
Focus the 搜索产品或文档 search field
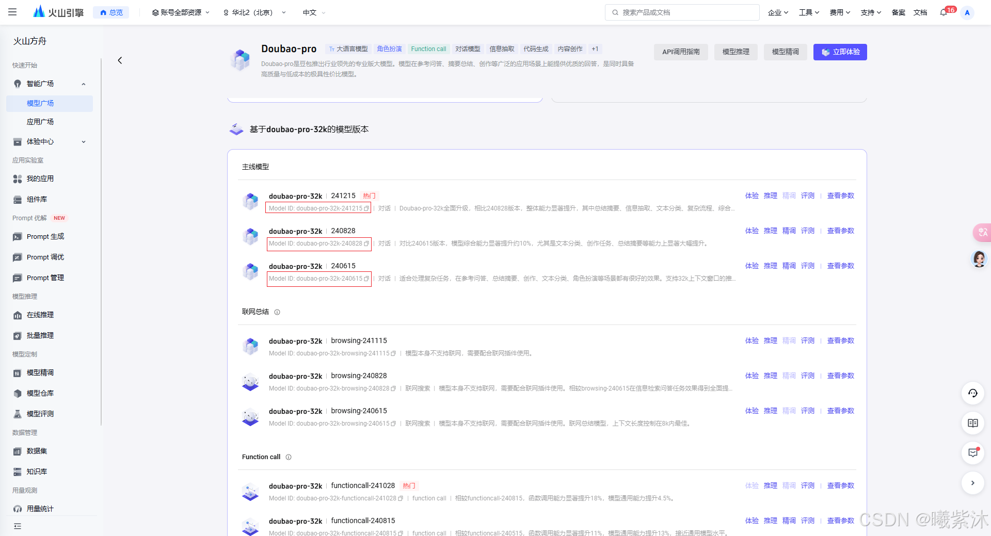click(x=682, y=12)
